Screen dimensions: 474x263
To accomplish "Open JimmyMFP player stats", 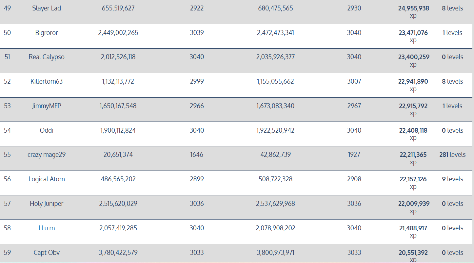I will [47, 106].
